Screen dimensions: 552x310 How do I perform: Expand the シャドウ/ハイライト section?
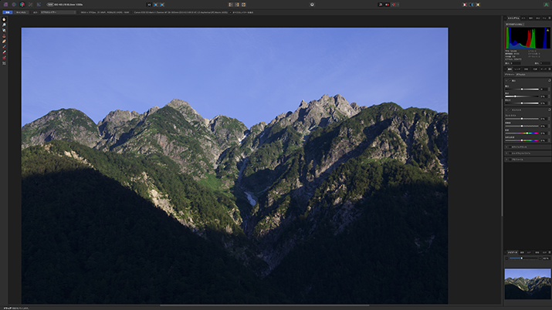506,153
